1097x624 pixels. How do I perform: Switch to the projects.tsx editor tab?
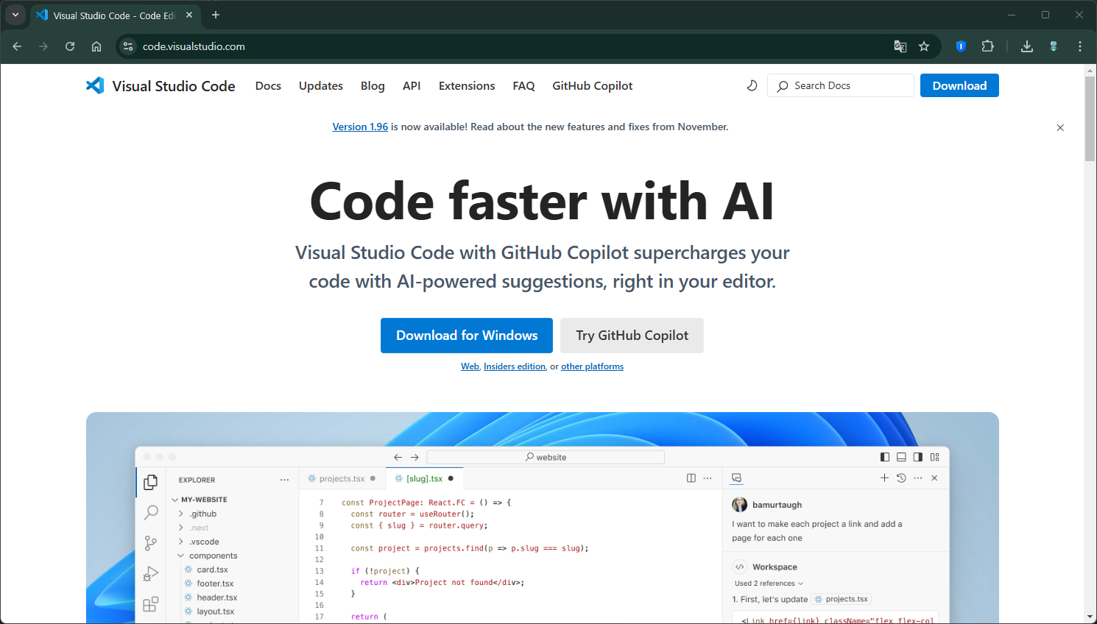[342, 478]
